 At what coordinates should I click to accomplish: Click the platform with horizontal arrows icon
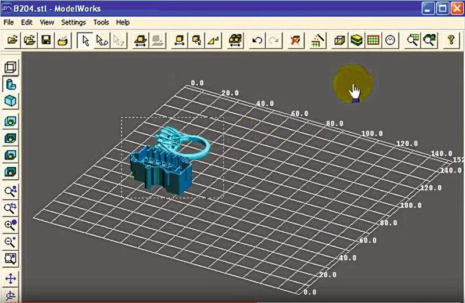point(141,40)
